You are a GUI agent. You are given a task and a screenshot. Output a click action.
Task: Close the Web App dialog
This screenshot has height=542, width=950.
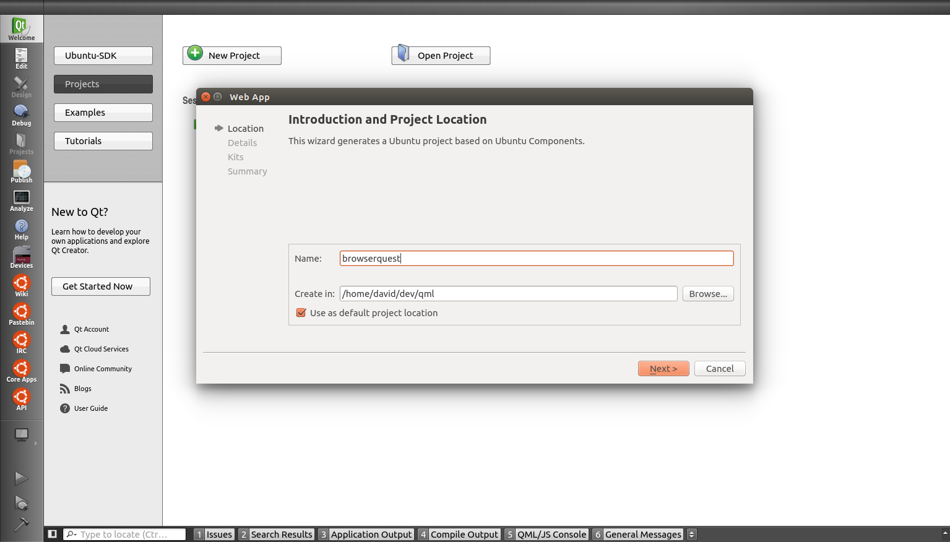point(206,97)
